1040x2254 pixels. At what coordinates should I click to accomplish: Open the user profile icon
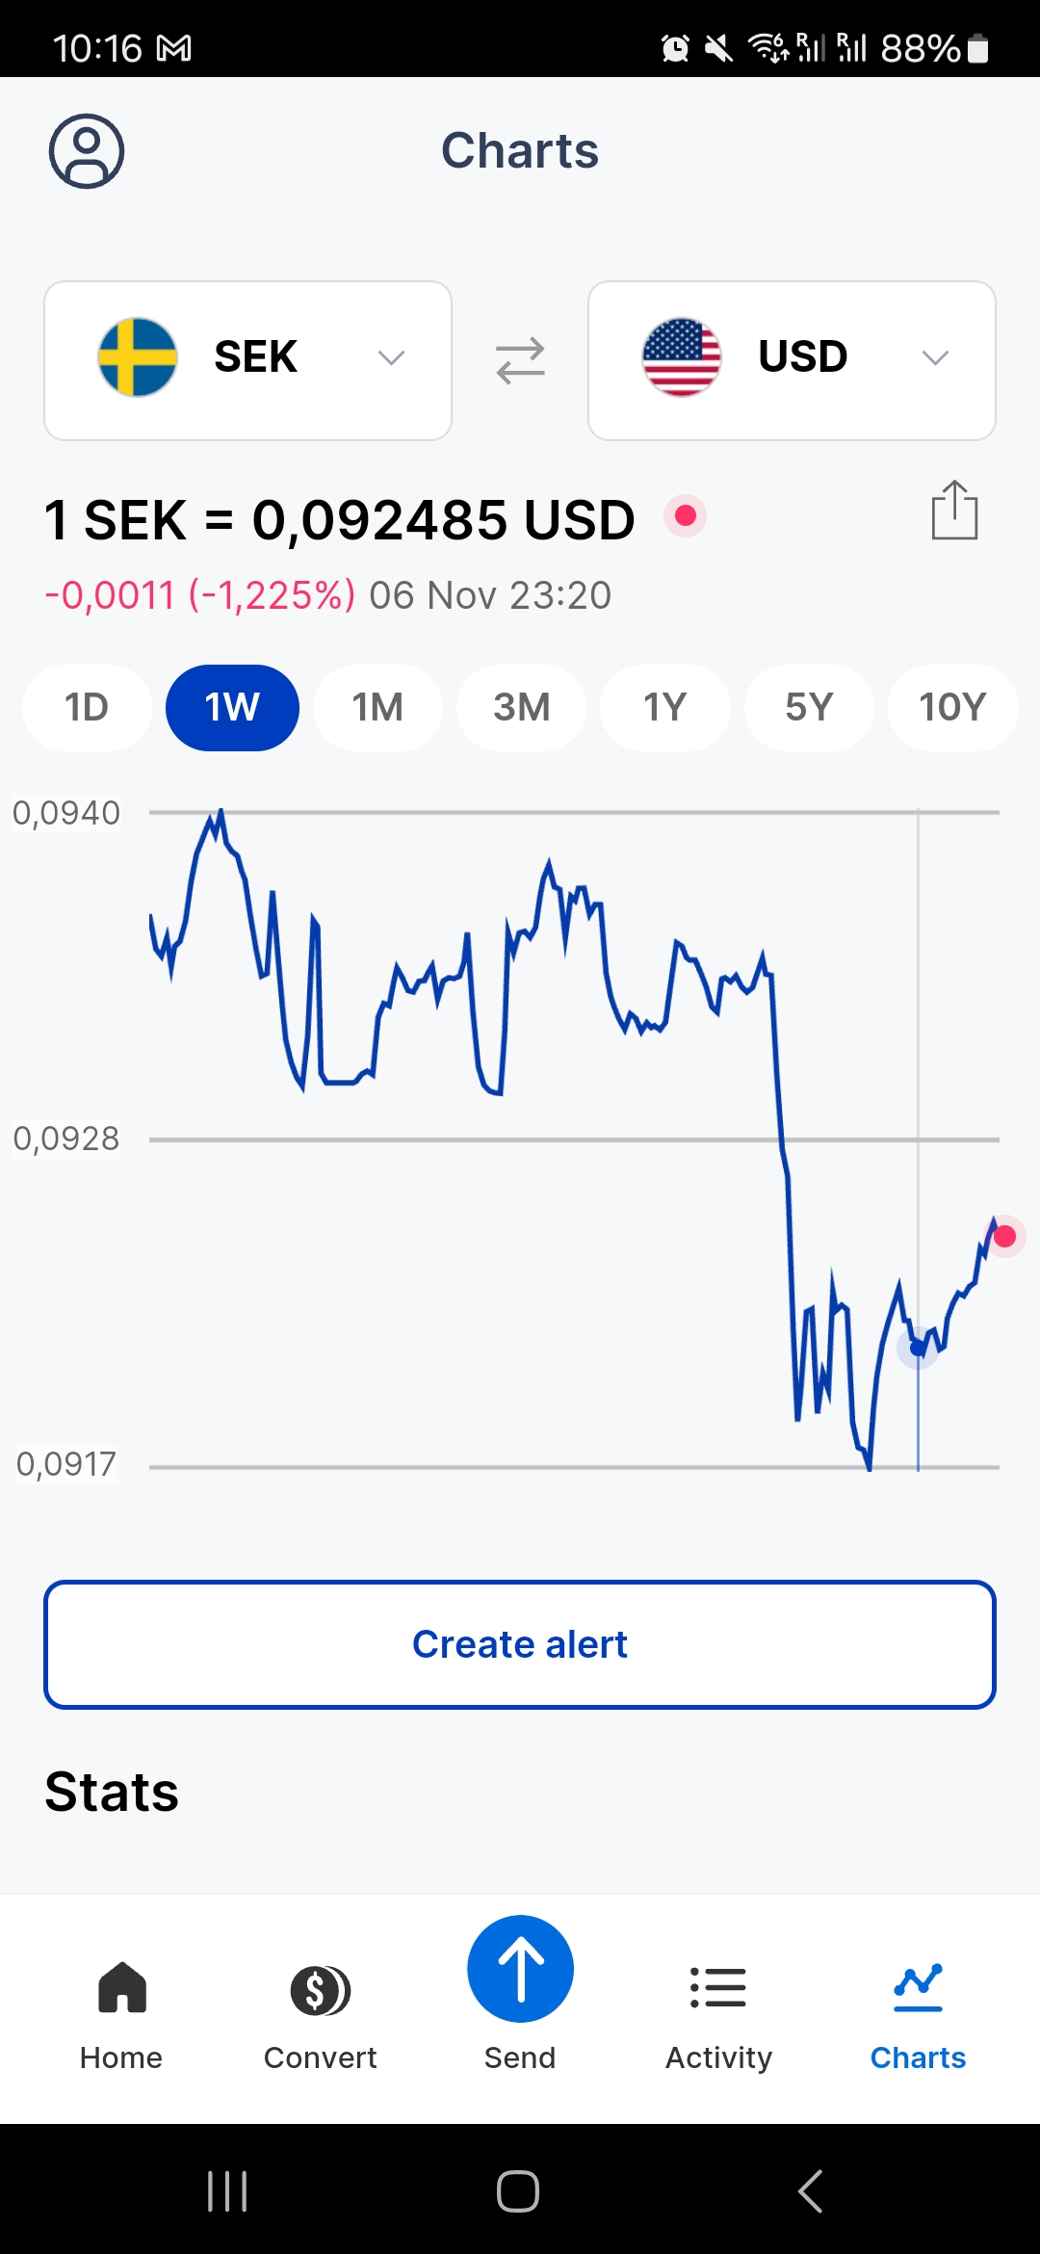click(x=87, y=151)
